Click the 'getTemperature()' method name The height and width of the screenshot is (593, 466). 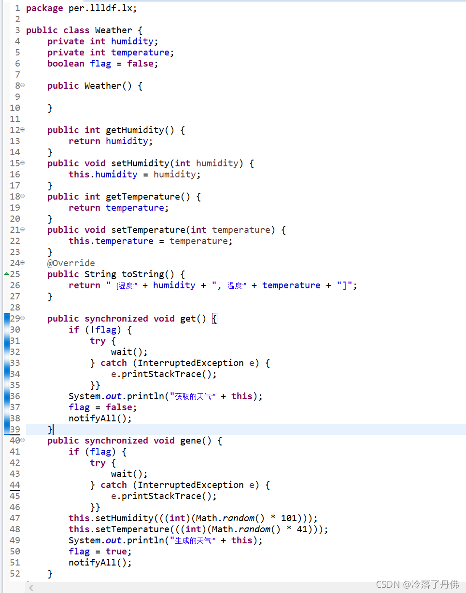click(x=148, y=197)
